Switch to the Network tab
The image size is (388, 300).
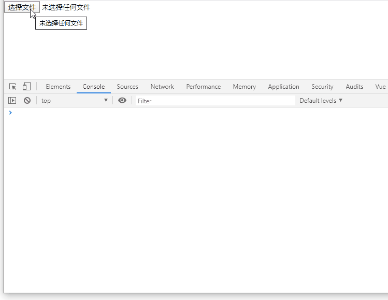(162, 87)
